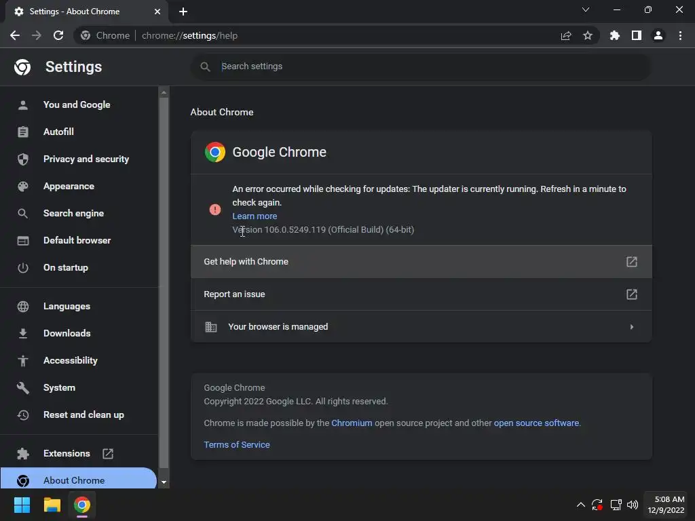Open You and Google settings
This screenshot has height=521, width=695.
click(77, 104)
